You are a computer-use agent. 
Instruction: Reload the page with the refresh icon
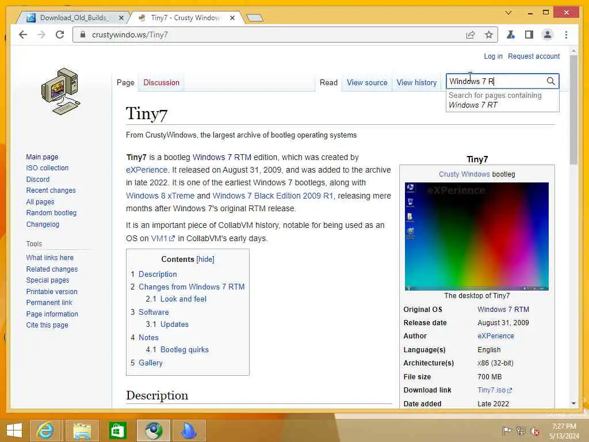coord(60,35)
